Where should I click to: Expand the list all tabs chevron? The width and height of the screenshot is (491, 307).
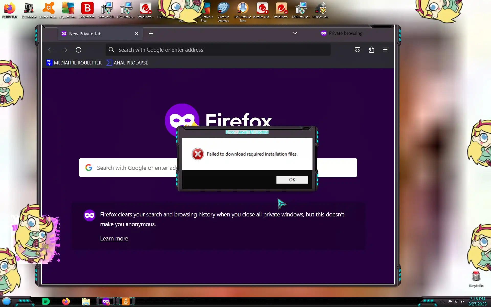(295, 33)
